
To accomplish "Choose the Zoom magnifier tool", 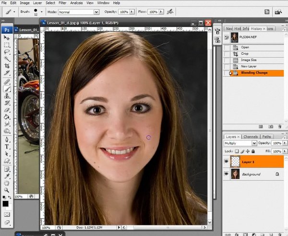I will point(7,190).
